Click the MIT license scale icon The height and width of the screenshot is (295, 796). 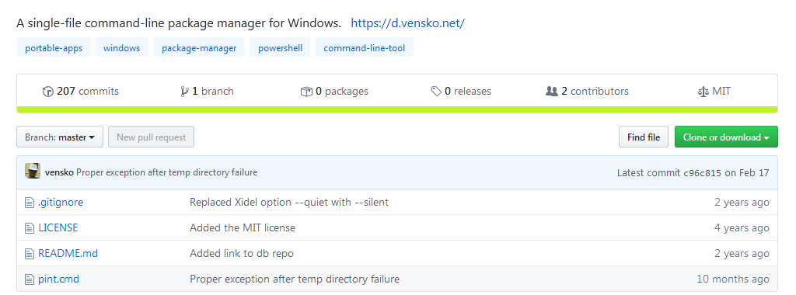[x=703, y=92]
